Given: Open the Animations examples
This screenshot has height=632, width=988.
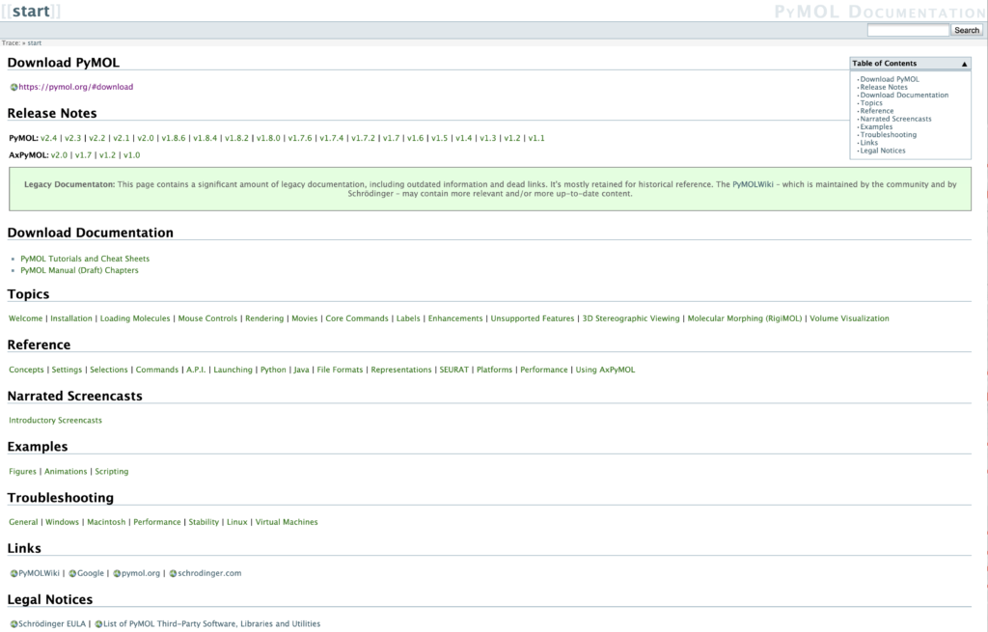Looking at the screenshot, I should tap(66, 471).
